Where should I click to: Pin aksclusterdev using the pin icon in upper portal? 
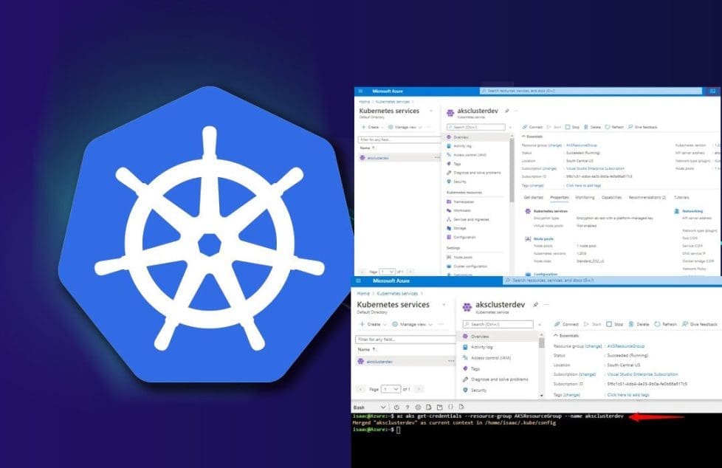coord(507,111)
